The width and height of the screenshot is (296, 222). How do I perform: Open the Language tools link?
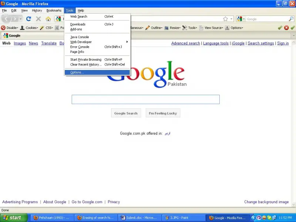click(216, 43)
